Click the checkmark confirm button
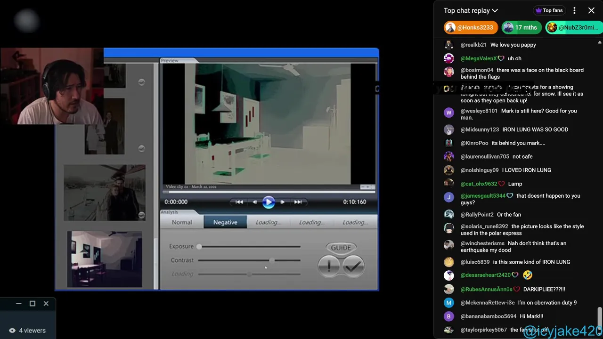This screenshot has height=339, width=603. coord(353,266)
